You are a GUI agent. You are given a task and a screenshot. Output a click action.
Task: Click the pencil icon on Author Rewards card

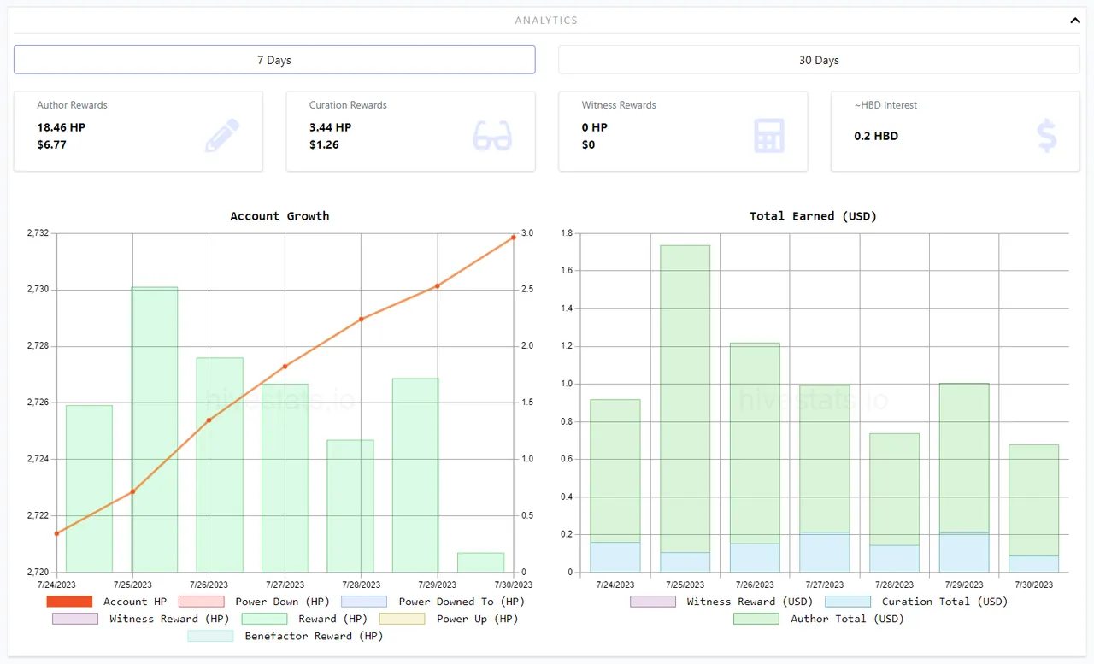coord(221,133)
